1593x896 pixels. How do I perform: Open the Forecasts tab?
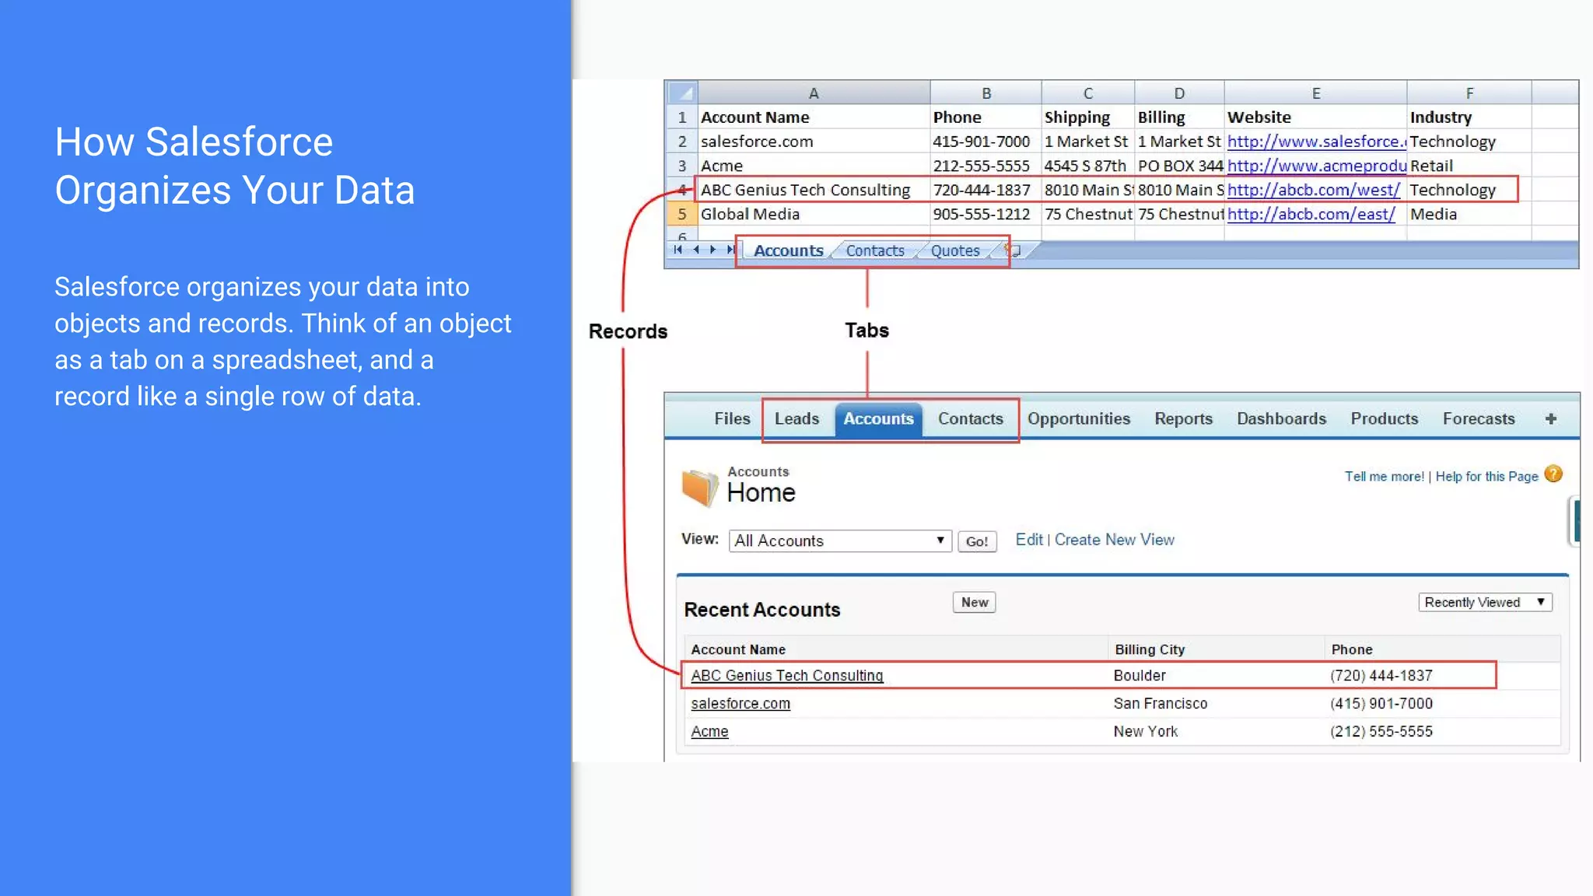1479,418
